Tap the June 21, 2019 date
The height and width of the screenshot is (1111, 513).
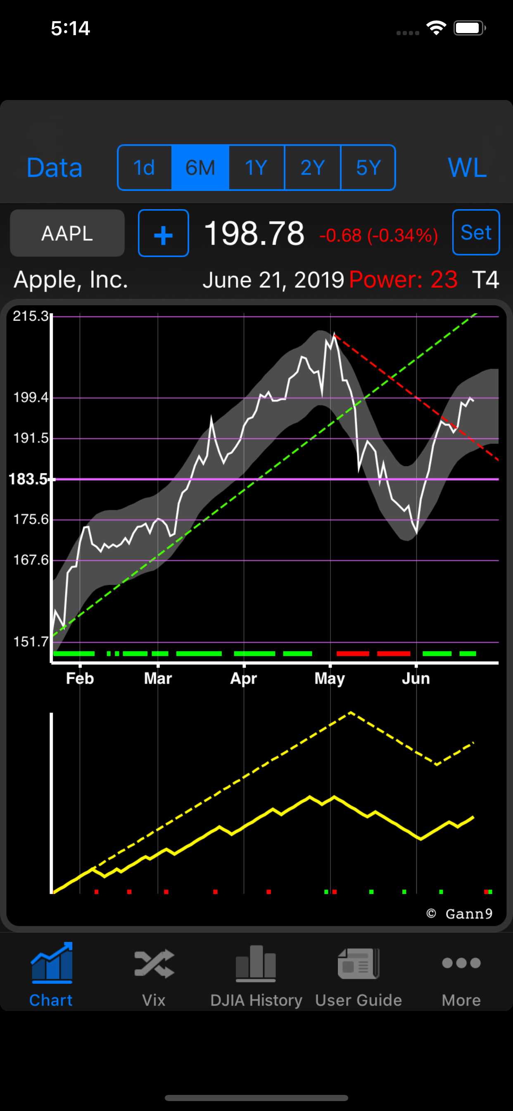[273, 280]
